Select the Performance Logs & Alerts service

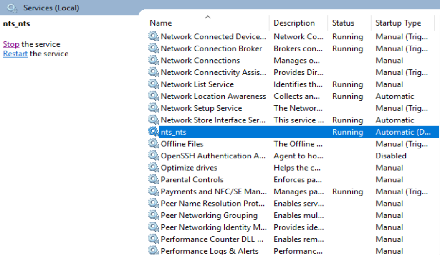pos(209,251)
